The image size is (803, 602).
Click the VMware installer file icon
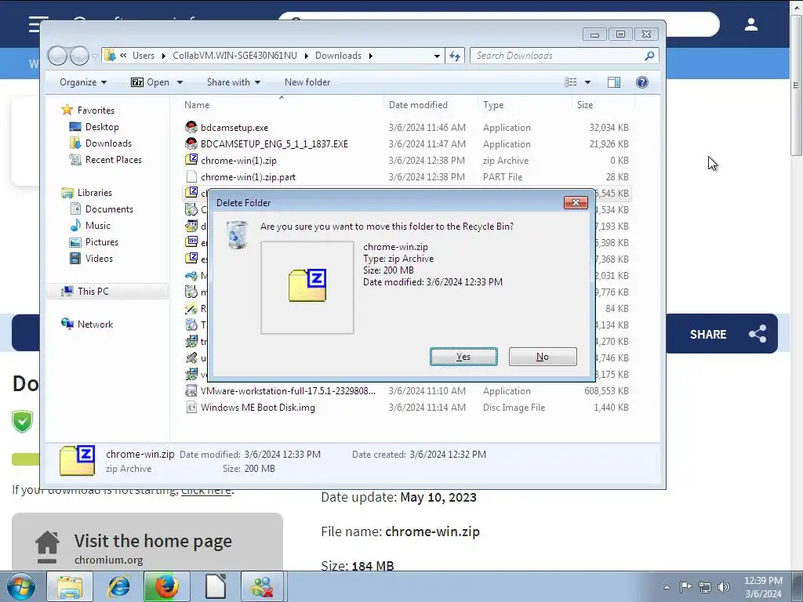point(191,390)
